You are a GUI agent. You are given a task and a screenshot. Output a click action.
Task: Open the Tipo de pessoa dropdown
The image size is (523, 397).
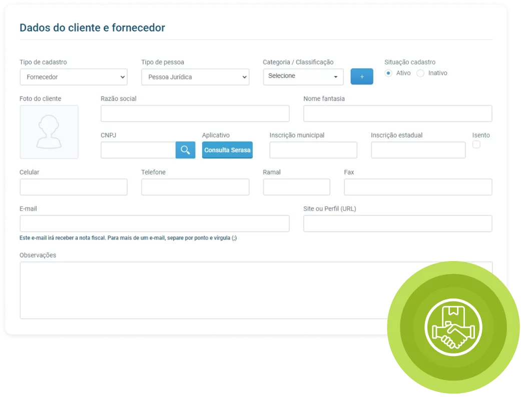pos(195,77)
